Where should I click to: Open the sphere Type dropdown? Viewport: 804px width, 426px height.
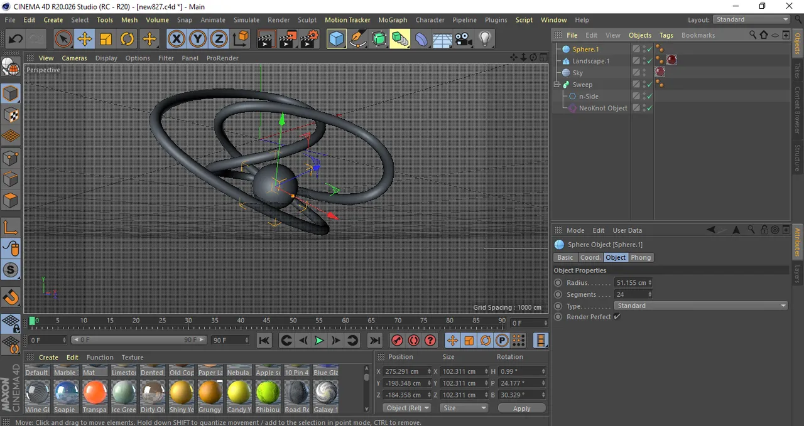click(x=700, y=306)
